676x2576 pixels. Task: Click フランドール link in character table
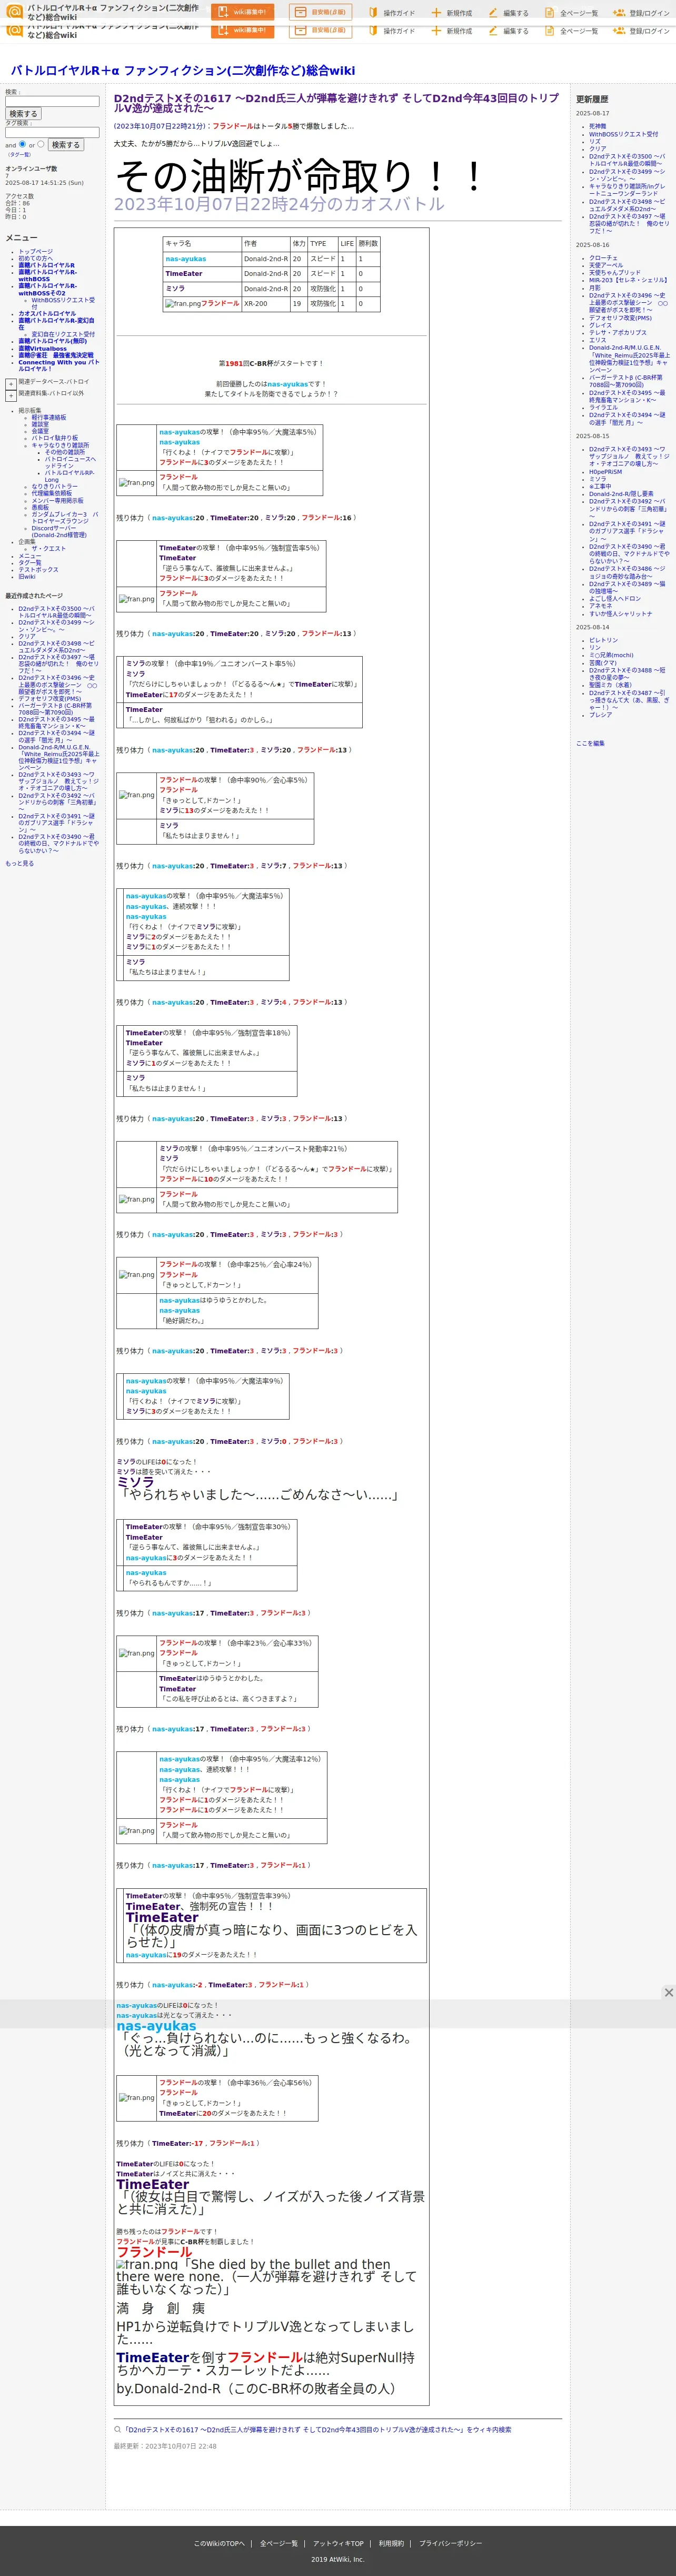click(x=220, y=303)
